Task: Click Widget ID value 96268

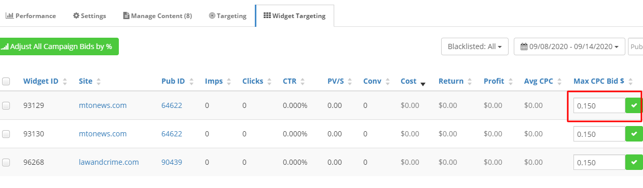Action: (x=34, y=162)
